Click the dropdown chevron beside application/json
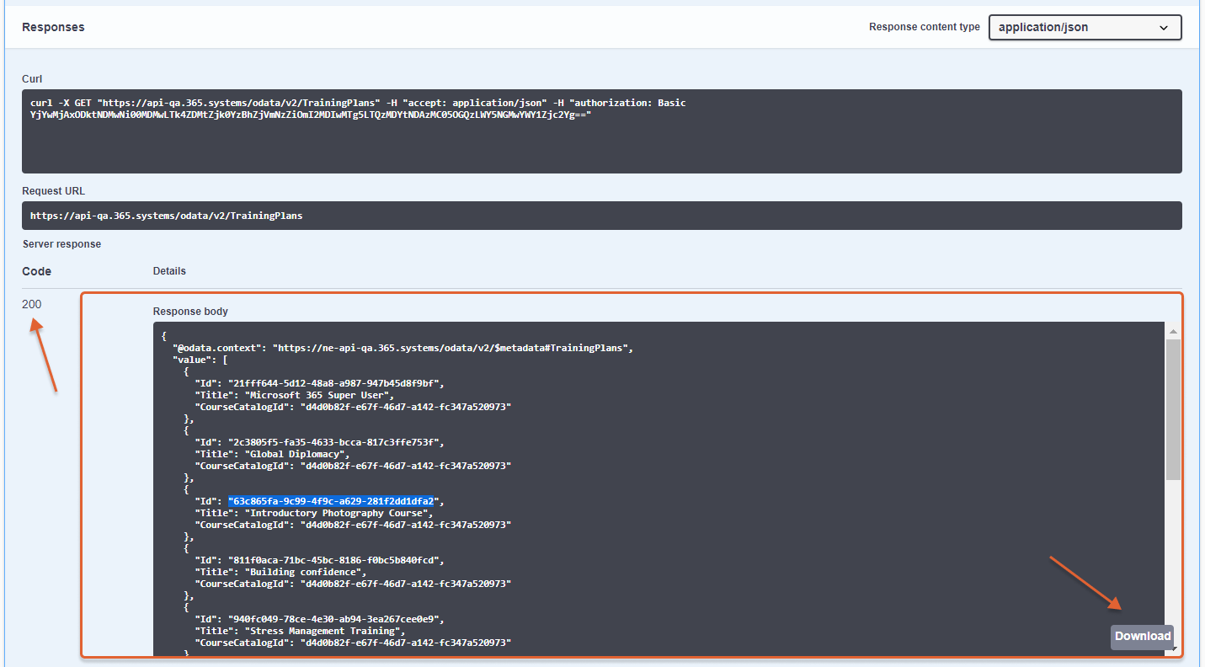 point(1164,28)
